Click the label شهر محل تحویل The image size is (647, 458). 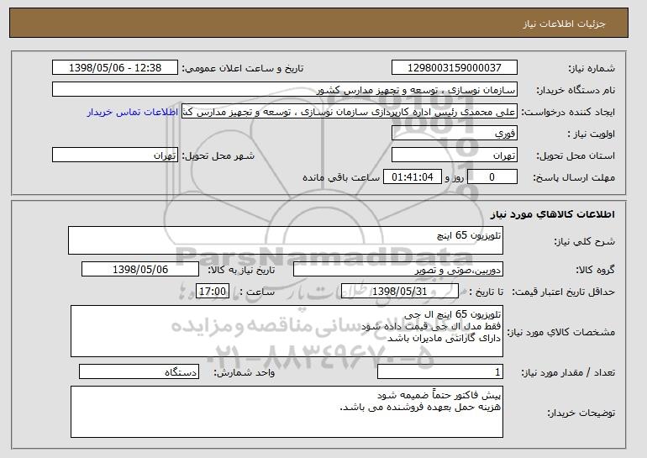click(218, 155)
